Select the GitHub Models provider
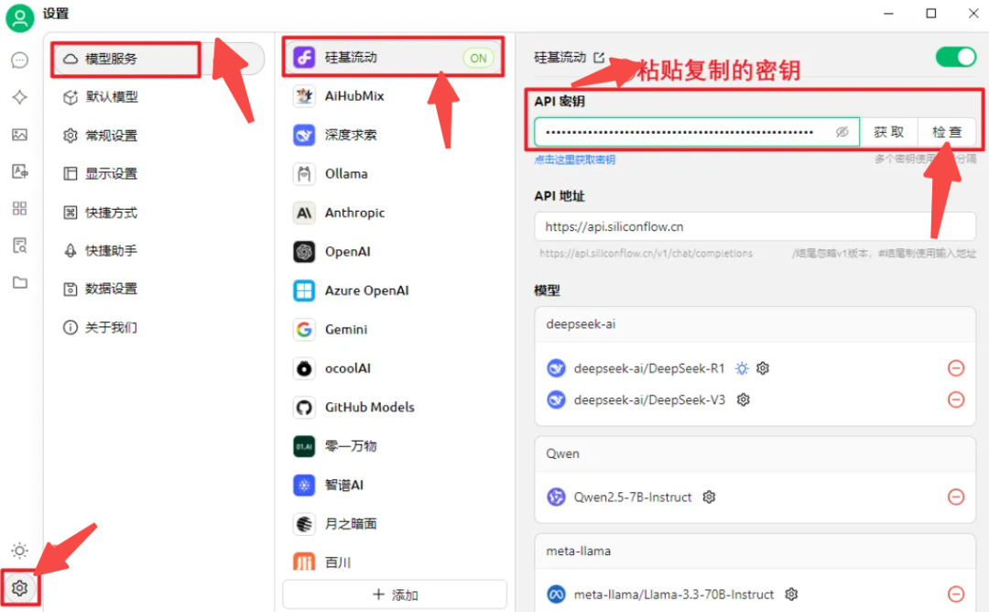The width and height of the screenshot is (989, 612). pyautogui.click(x=394, y=407)
